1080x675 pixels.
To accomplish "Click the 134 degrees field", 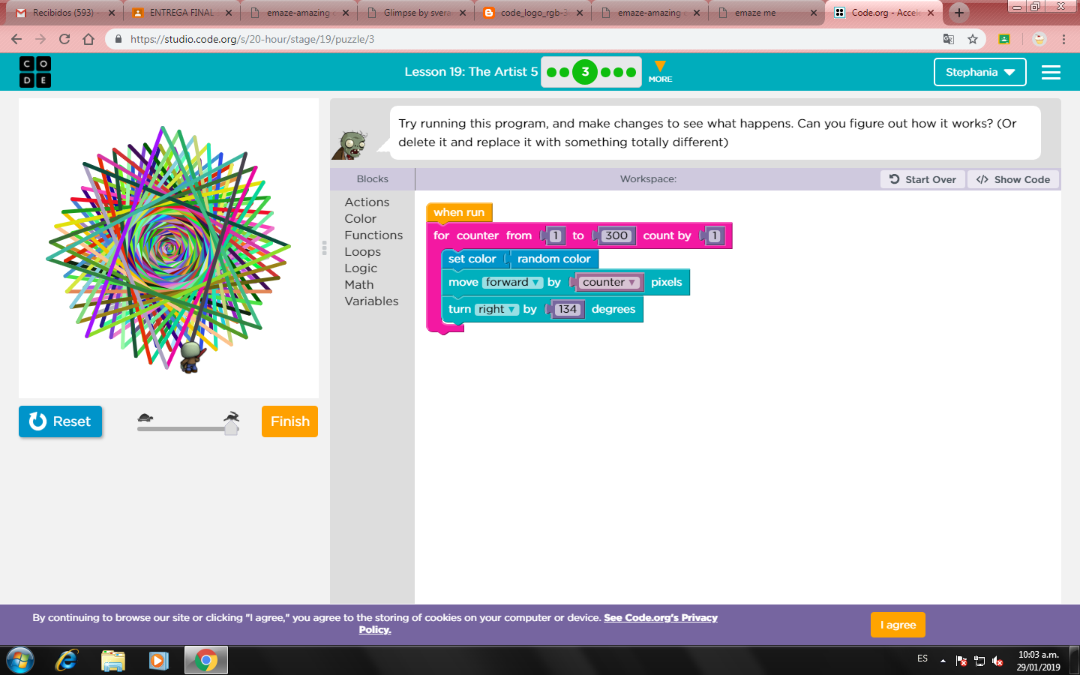I will 568,309.
